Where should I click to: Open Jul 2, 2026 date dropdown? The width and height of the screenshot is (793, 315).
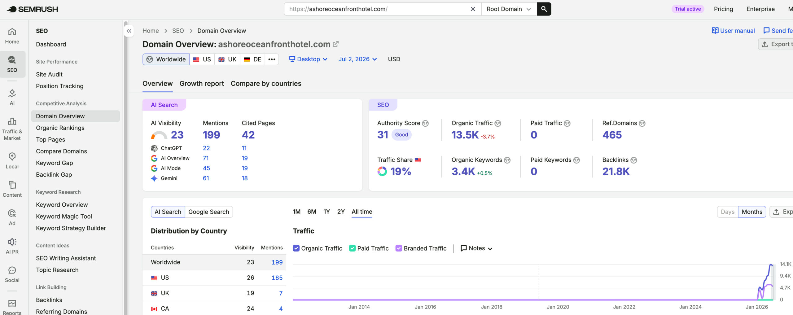point(357,59)
